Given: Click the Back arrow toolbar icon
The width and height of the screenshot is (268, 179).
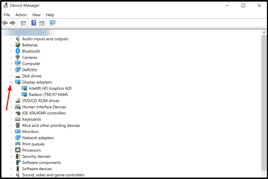Looking at the screenshot, I should [5, 23].
